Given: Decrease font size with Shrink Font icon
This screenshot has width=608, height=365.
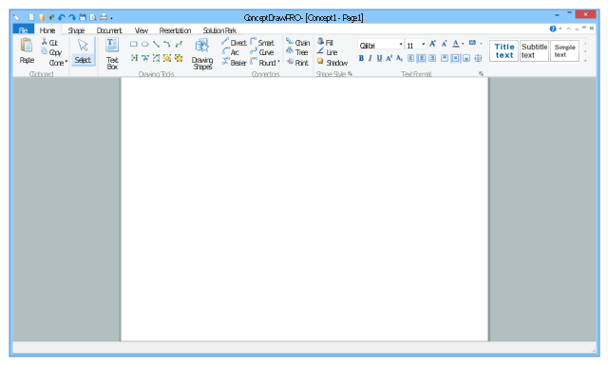Looking at the screenshot, I should pos(445,44).
